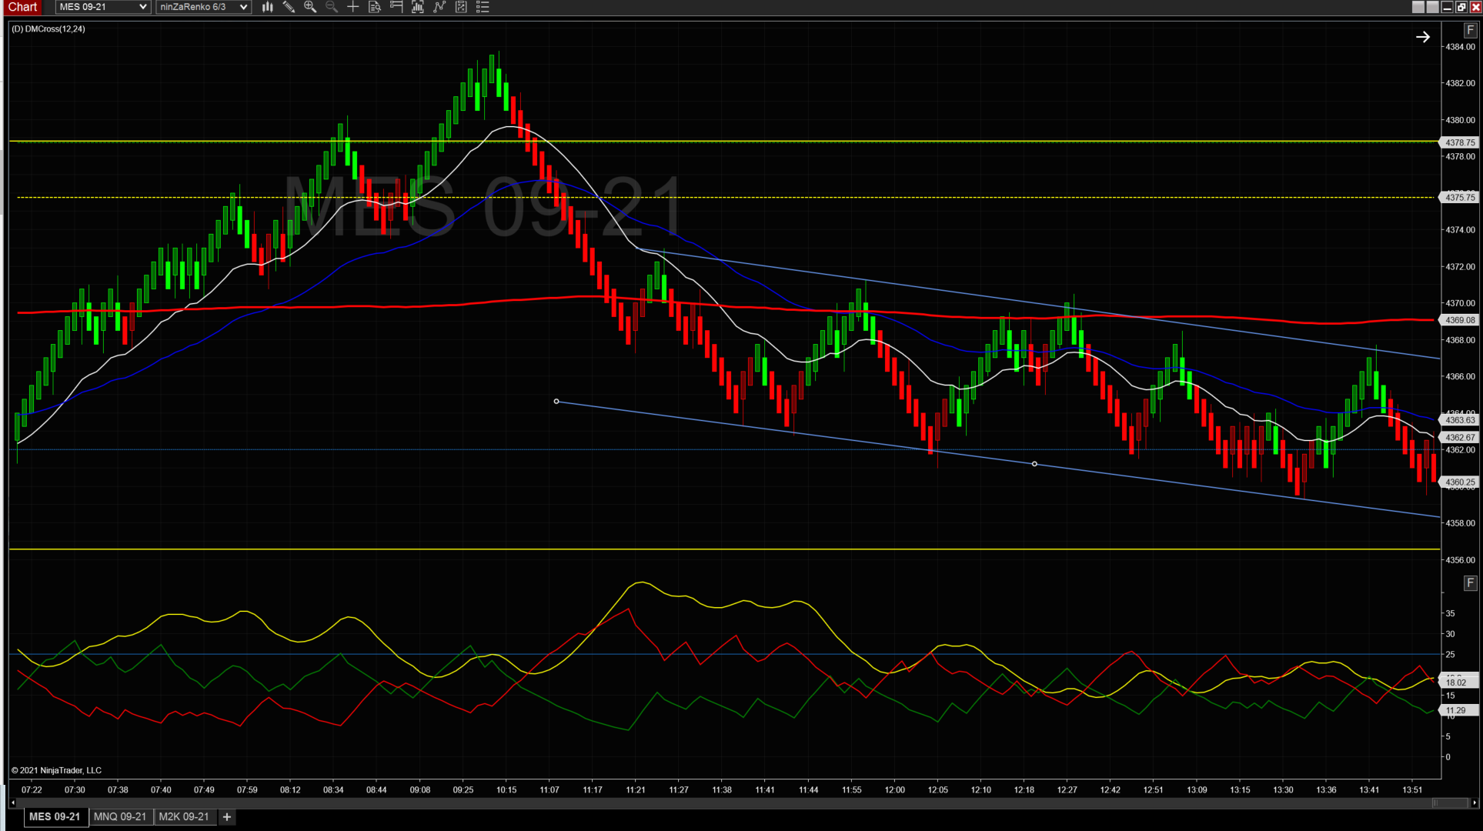Toggle the indicator panel F scale button
Viewport: 1483px width, 831px height.
[x=1470, y=582]
